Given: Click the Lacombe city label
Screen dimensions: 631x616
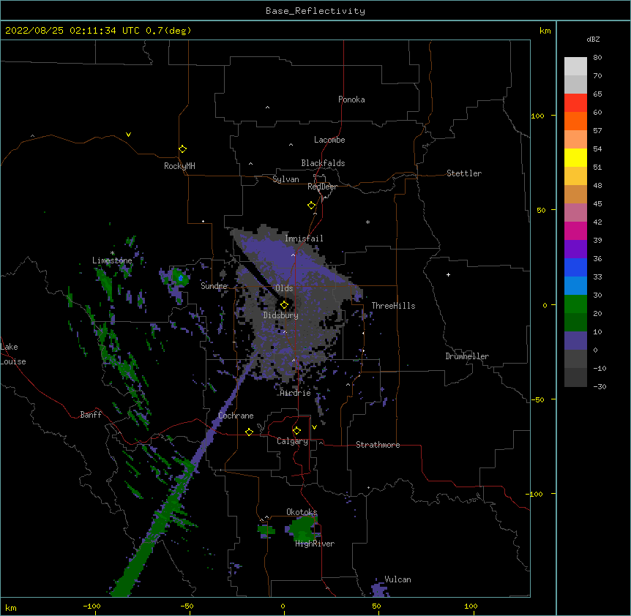Looking at the screenshot, I should 329,140.
